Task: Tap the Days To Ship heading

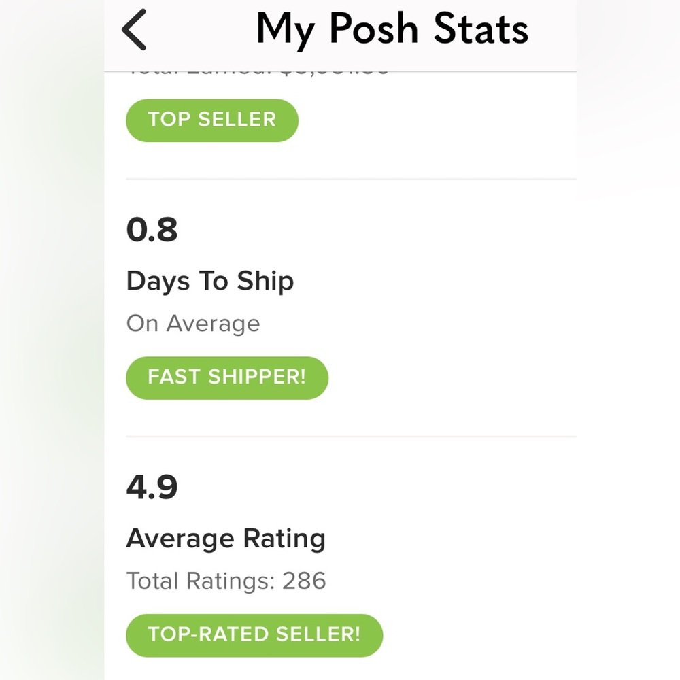Action: coord(210,281)
